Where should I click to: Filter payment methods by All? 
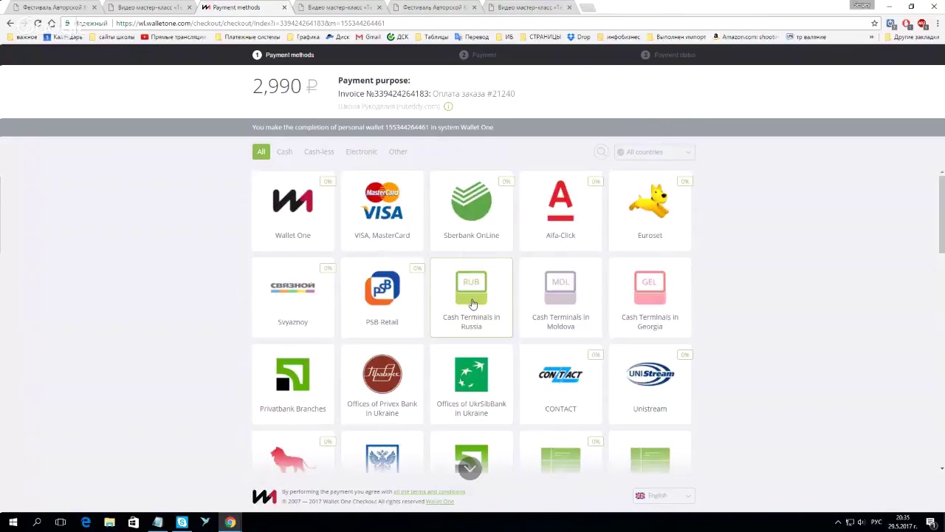tap(261, 151)
